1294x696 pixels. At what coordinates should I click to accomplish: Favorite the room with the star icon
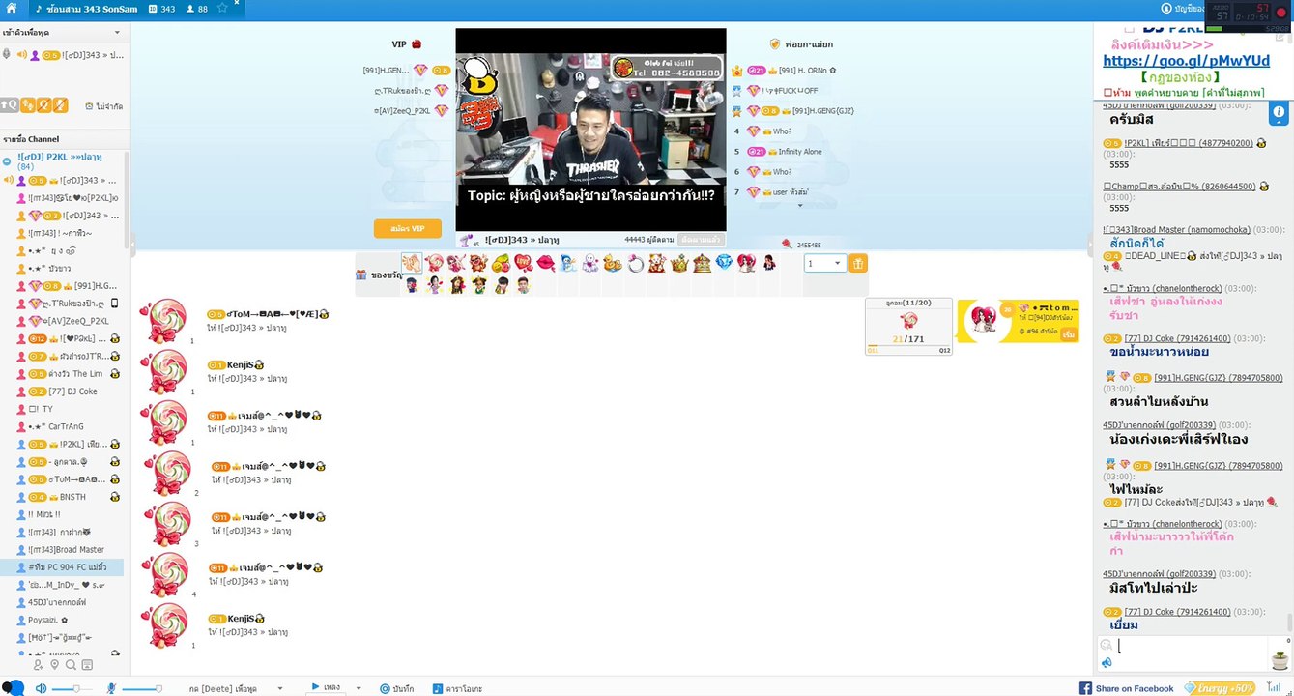[221, 8]
